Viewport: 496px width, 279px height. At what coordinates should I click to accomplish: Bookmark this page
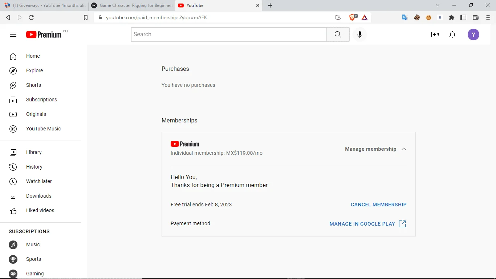click(x=86, y=17)
